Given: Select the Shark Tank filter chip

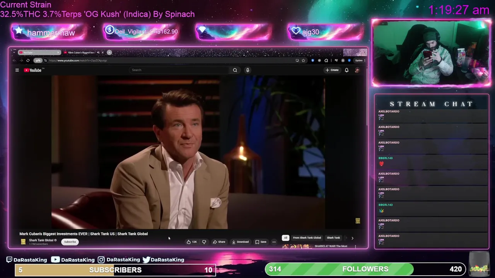Looking at the screenshot, I should tap(333, 238).
